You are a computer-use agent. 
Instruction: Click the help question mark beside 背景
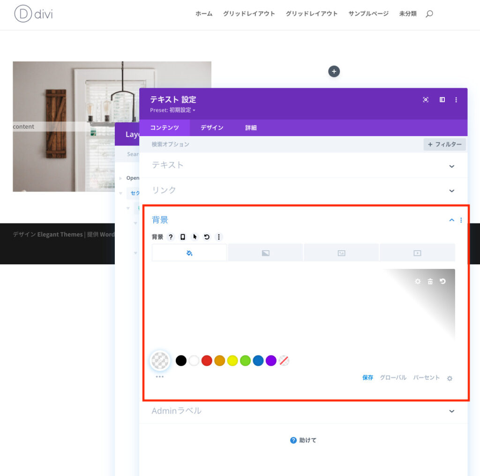coord(171,237)
